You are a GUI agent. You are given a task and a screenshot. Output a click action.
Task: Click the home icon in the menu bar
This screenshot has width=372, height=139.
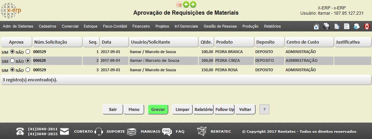316,26
